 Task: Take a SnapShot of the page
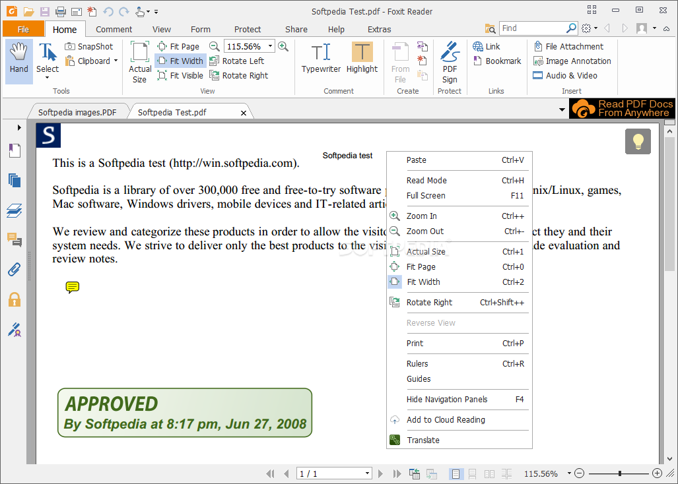coord(88,46)
